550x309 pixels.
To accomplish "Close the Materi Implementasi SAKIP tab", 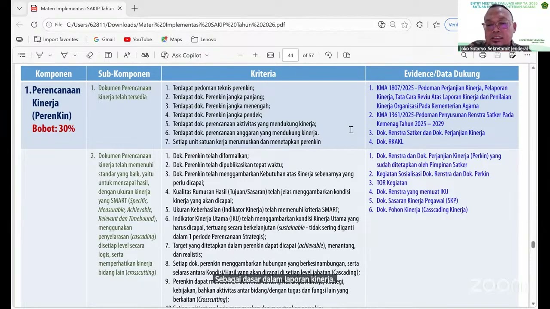I will click(x=120, y=8).
